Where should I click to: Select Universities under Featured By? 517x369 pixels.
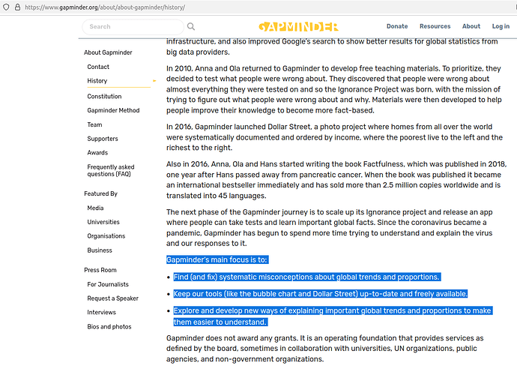point(103,222)
